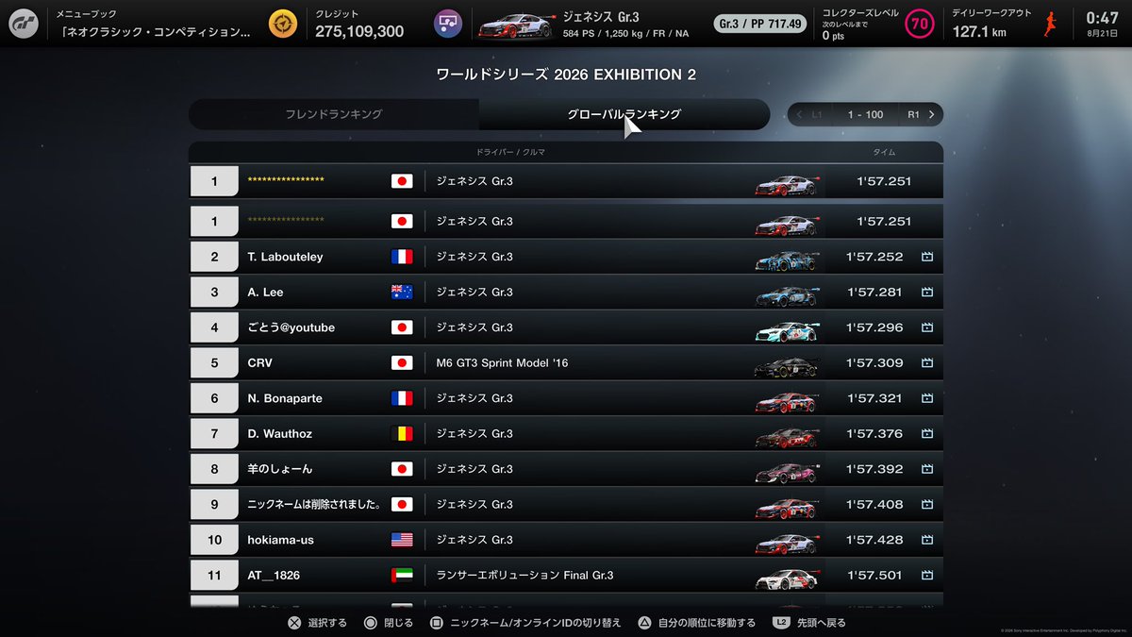The image size is (1132, 637).
Task: Select the Genesis Gr.3 car thumbnail in header
Action: [x=518, y=24]
